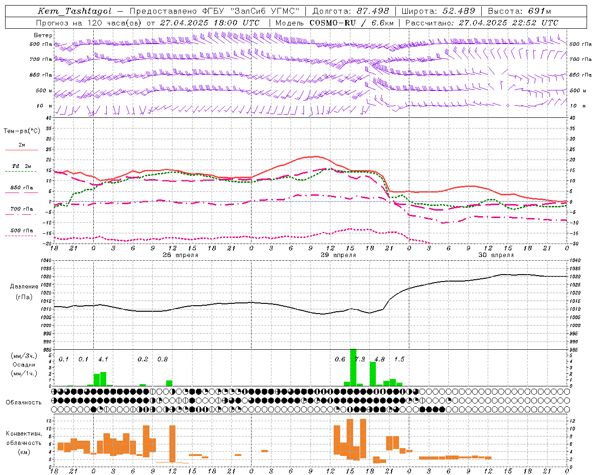
Task: Click the Давление pressure panel label
Action: point(24,287)
